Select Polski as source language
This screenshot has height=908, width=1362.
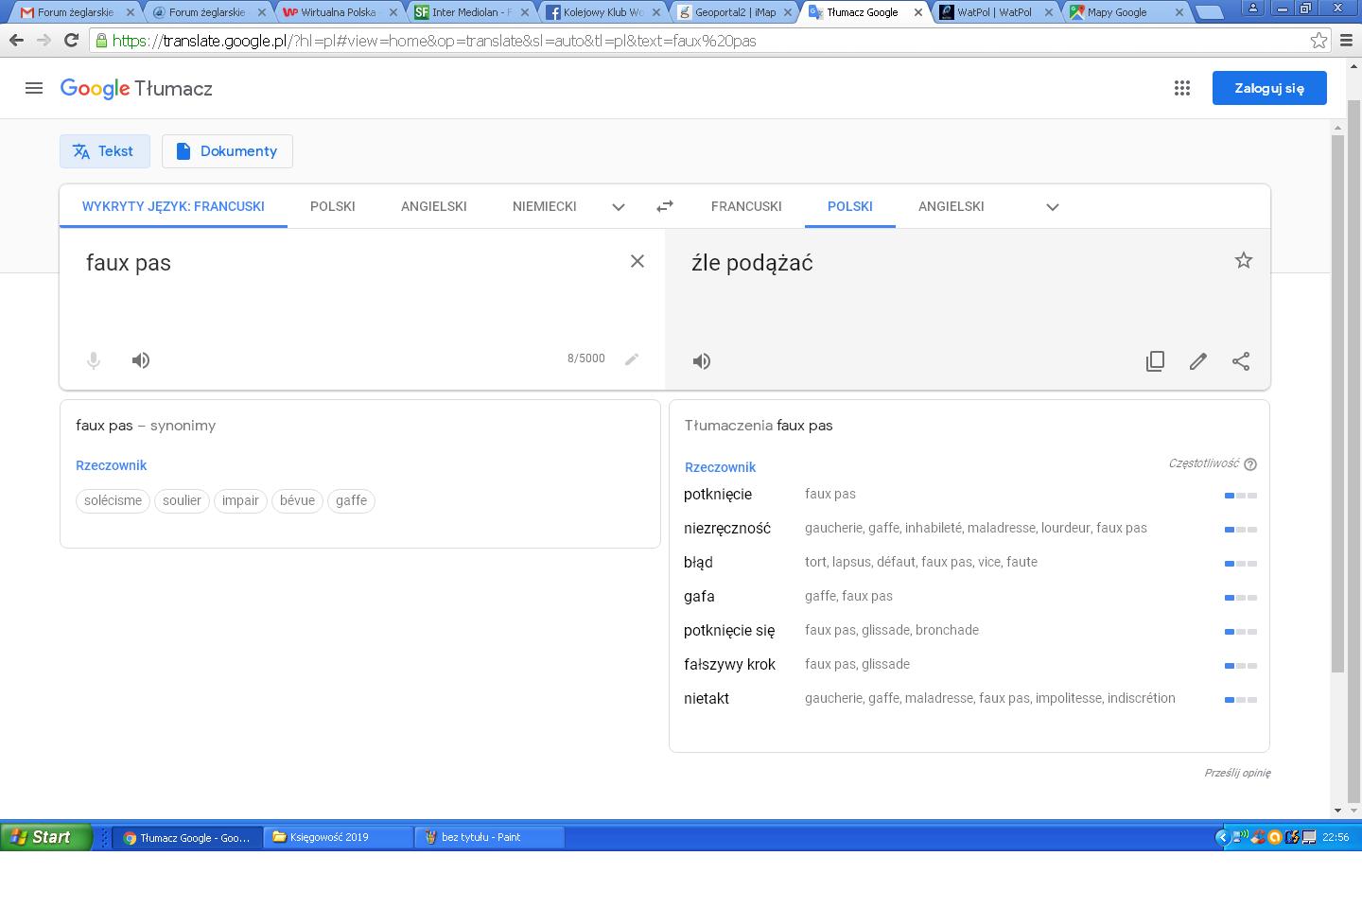point(333,206)
